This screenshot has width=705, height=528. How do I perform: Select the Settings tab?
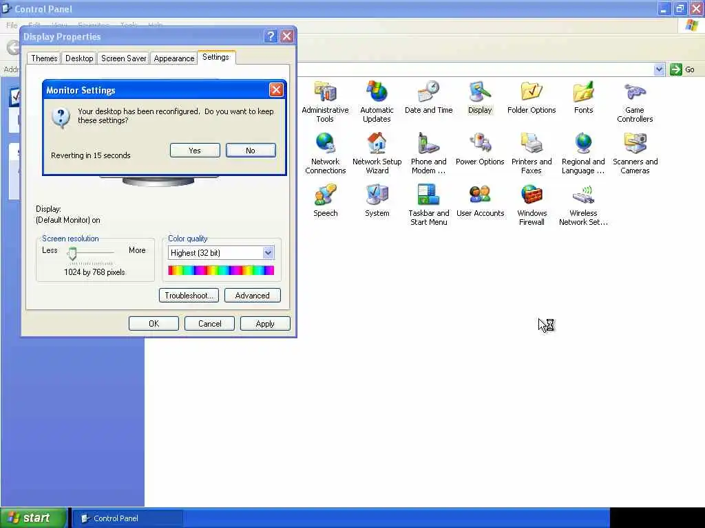215,58
